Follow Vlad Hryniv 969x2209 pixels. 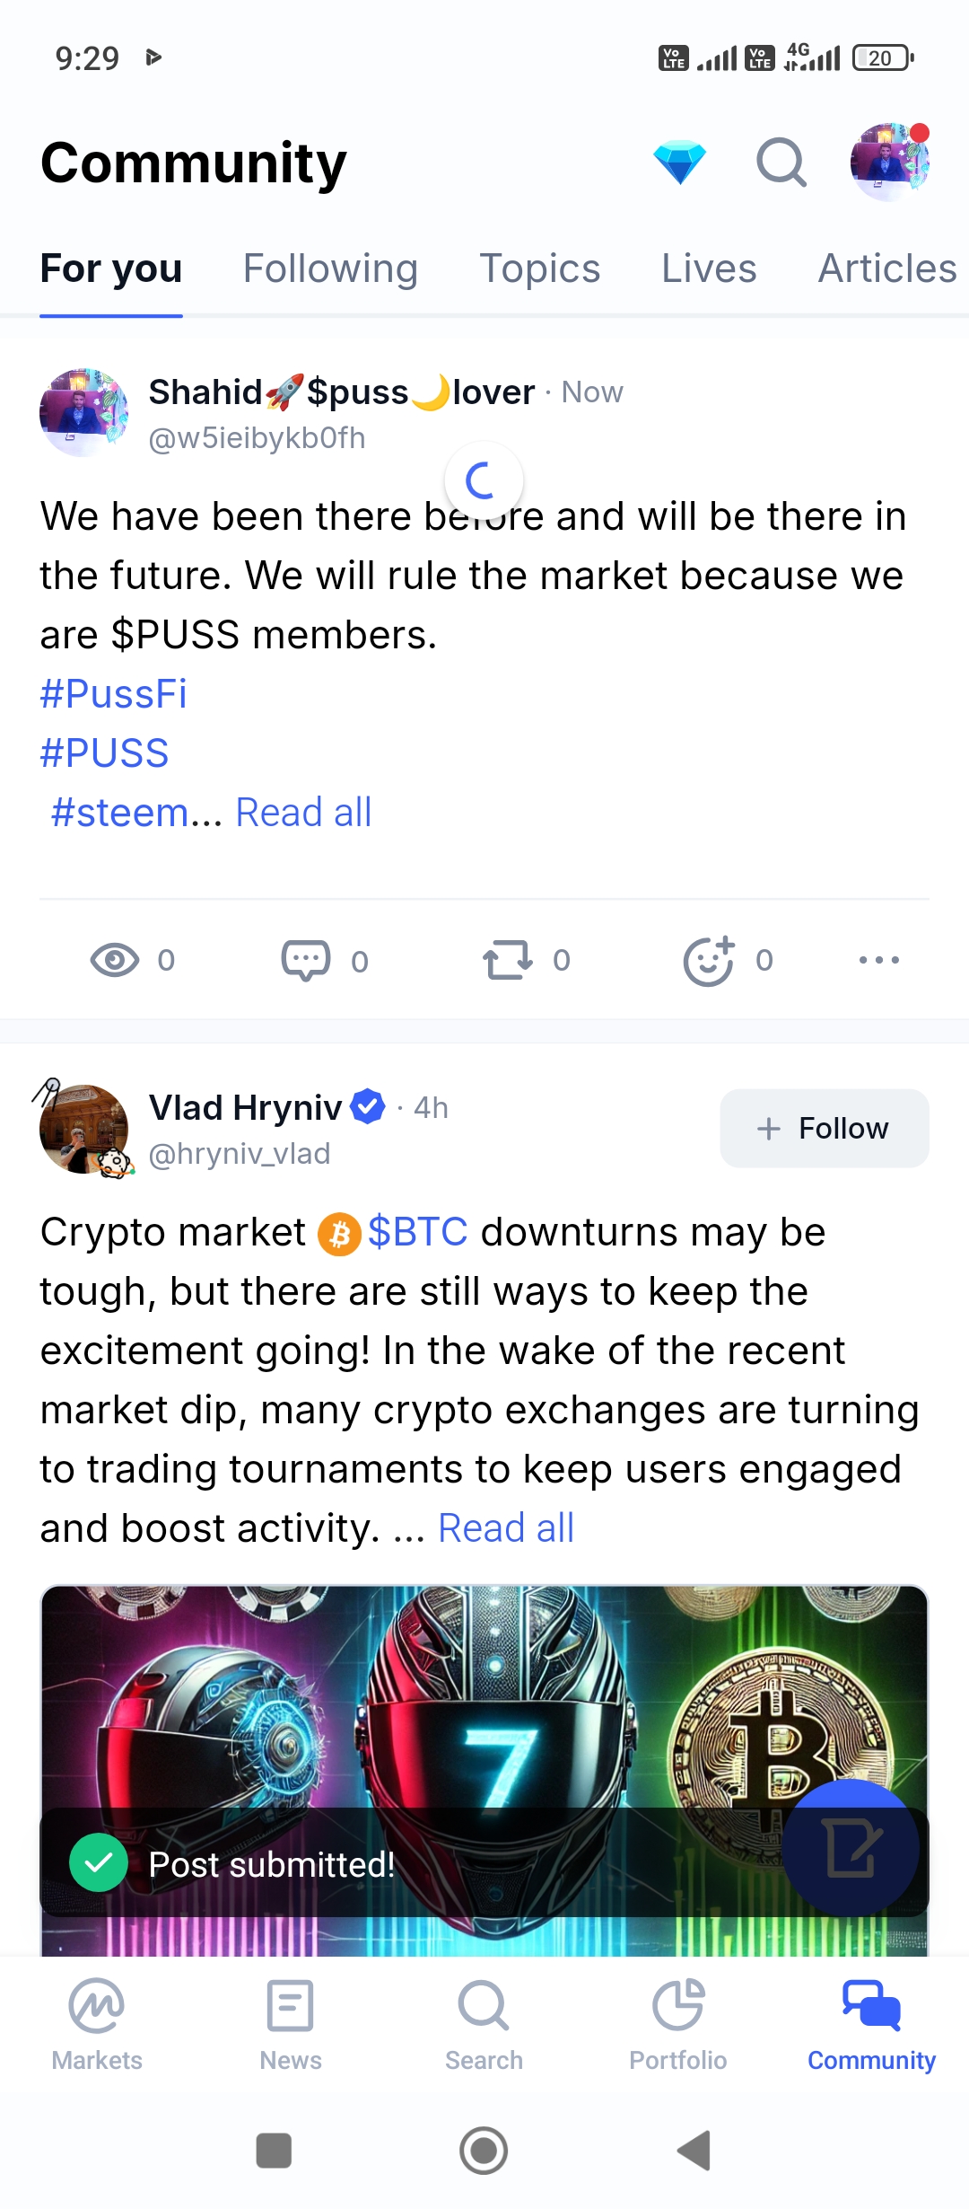(824, 1128)
